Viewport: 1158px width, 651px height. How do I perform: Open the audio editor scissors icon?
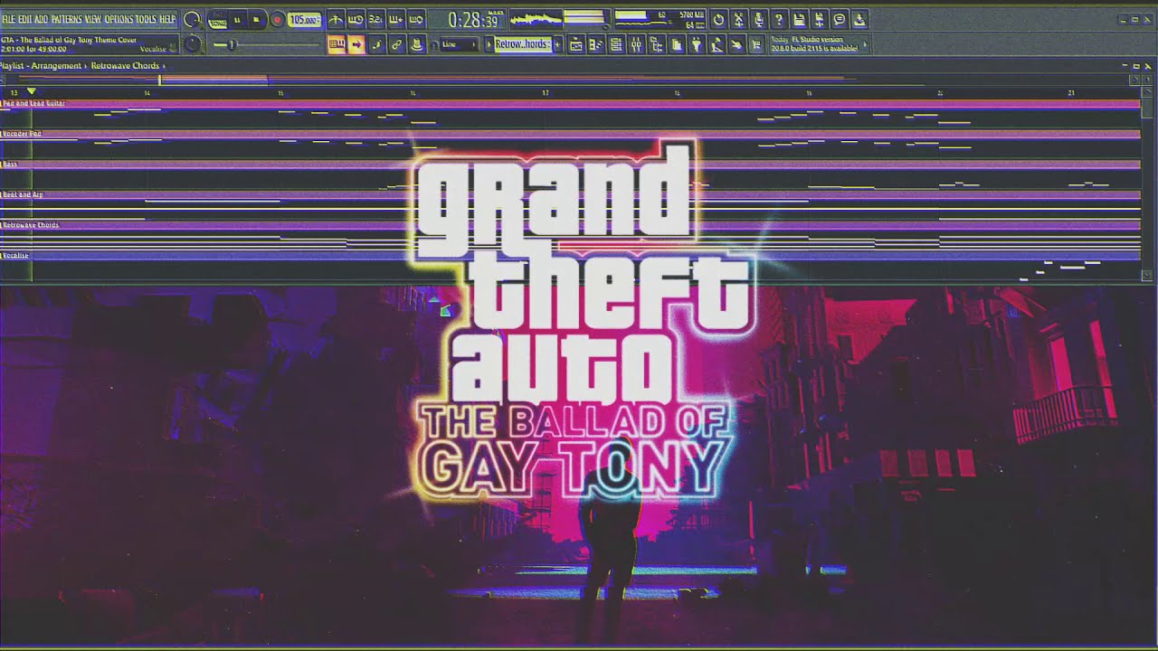click(739, 19)
